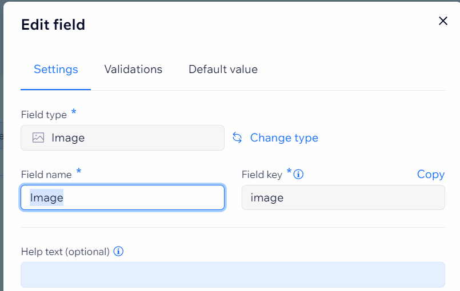Go to the Default value tab
The width and height of the screenshot is (460, 291).
(223, 70)
